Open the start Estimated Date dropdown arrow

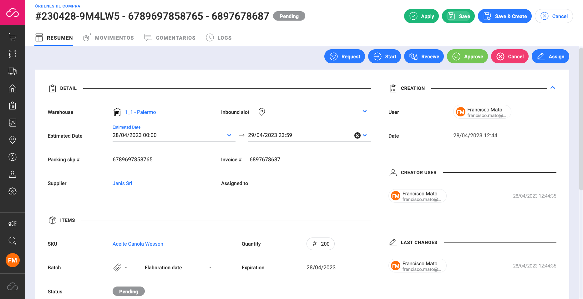(229, 135)
